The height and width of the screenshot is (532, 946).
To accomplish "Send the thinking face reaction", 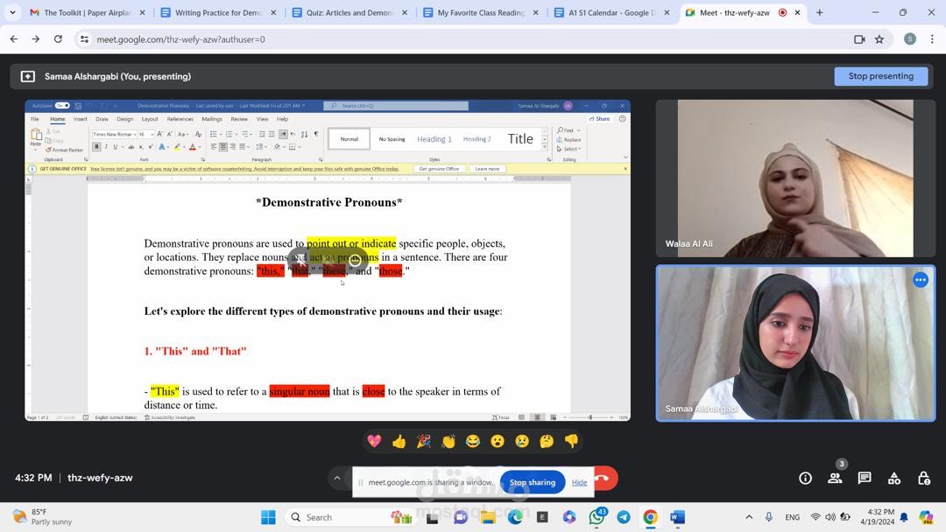I will click(x=547, y=442).
